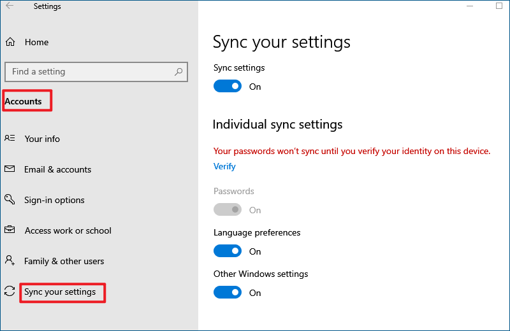Click the Your info person icon
The height and width of the screenshot is (331, 510).
10,138
